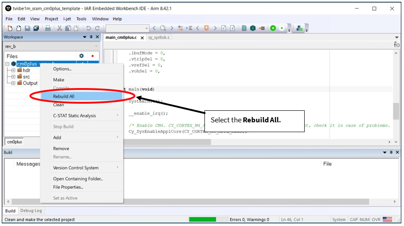Click the Print toolbar icon
404x226 pixels.
[48, 28]
